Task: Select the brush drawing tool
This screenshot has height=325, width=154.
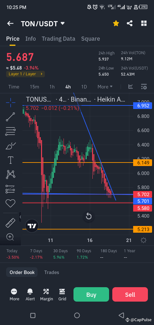Action: tap(10, 146)
